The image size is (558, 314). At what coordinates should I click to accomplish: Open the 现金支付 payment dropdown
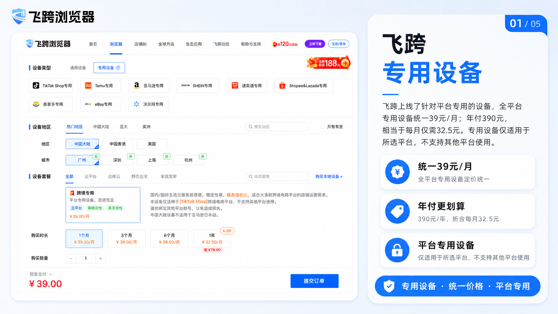point(41,274)
